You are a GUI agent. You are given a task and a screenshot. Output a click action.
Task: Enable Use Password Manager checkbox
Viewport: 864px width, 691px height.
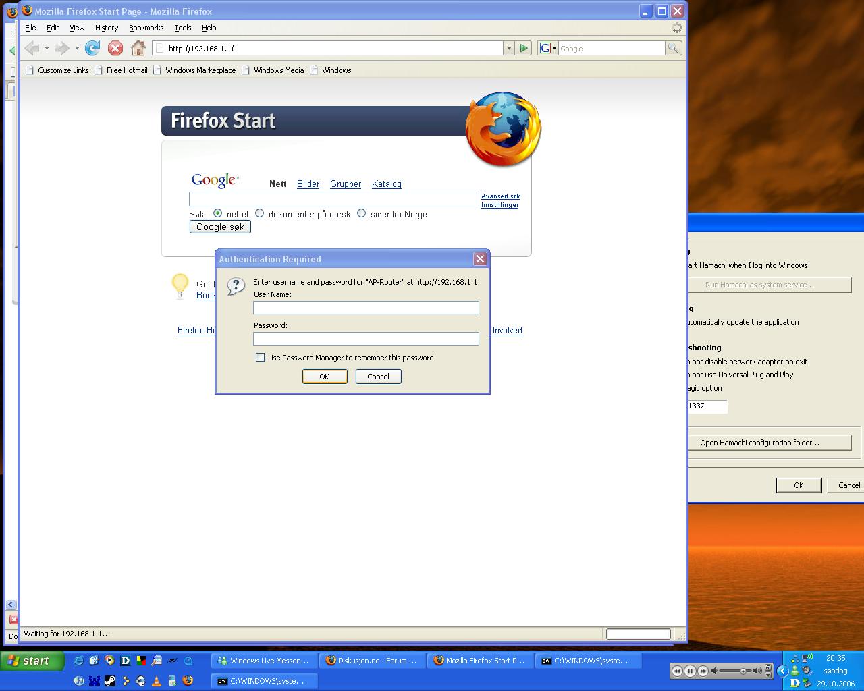point(260,358)
